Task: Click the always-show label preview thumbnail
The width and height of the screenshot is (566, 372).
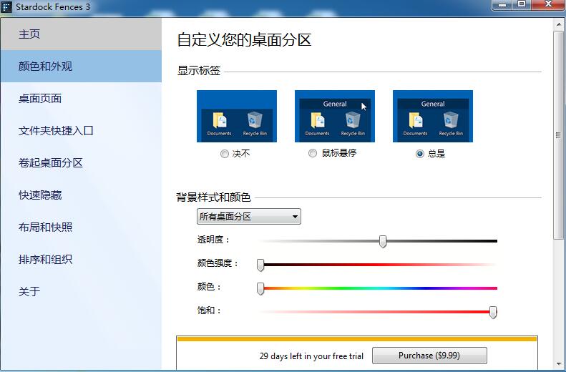Action: click(433, 116)
